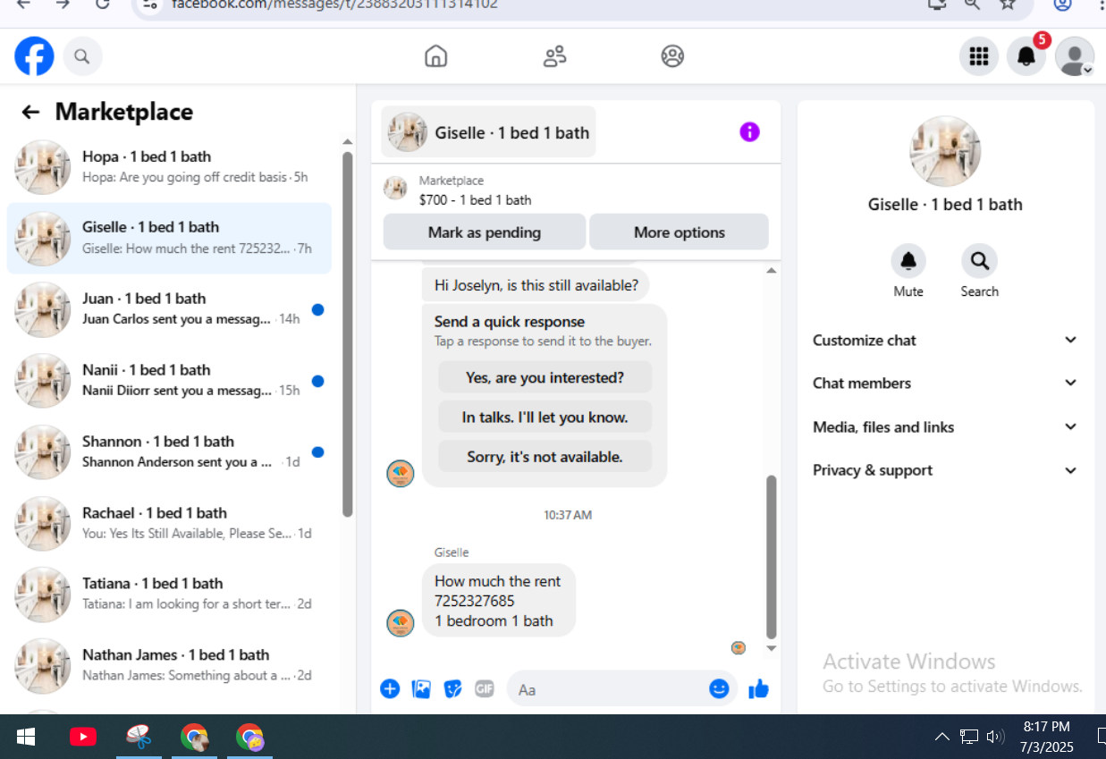Viewport: 1106px width, 759px height.
Task: Click the chat list scrollbar
Action: 348,333
